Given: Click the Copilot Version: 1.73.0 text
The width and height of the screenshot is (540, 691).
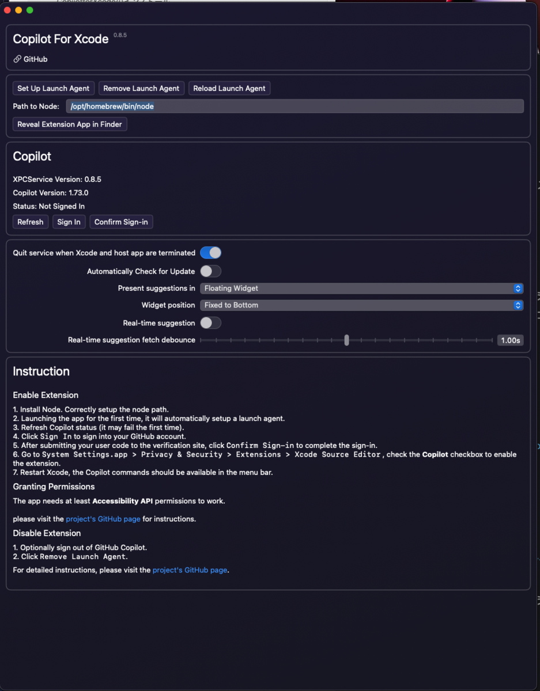Looking at the screenshot, I should coord(51,193).
